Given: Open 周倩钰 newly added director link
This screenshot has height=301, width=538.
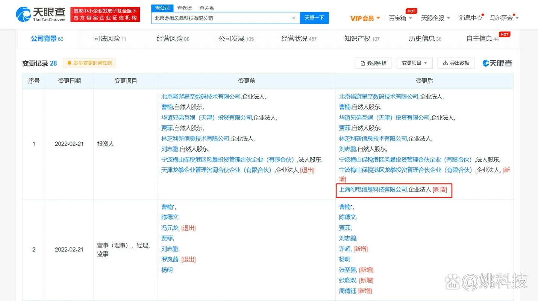Looking at the screenshot, I should click(347, 291).
